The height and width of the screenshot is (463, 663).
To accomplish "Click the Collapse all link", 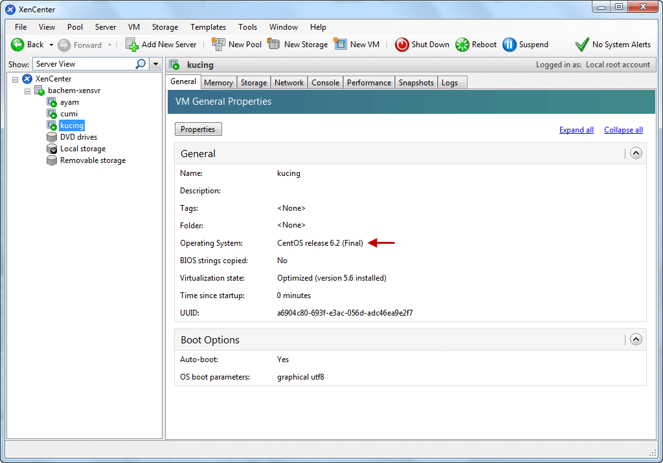I will point(624,130).
